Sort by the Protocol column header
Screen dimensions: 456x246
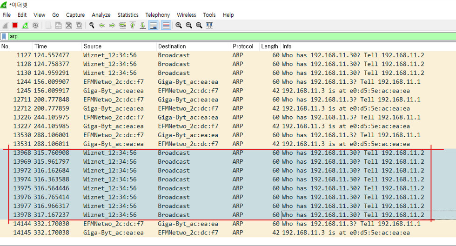click(x=245, y=46)
